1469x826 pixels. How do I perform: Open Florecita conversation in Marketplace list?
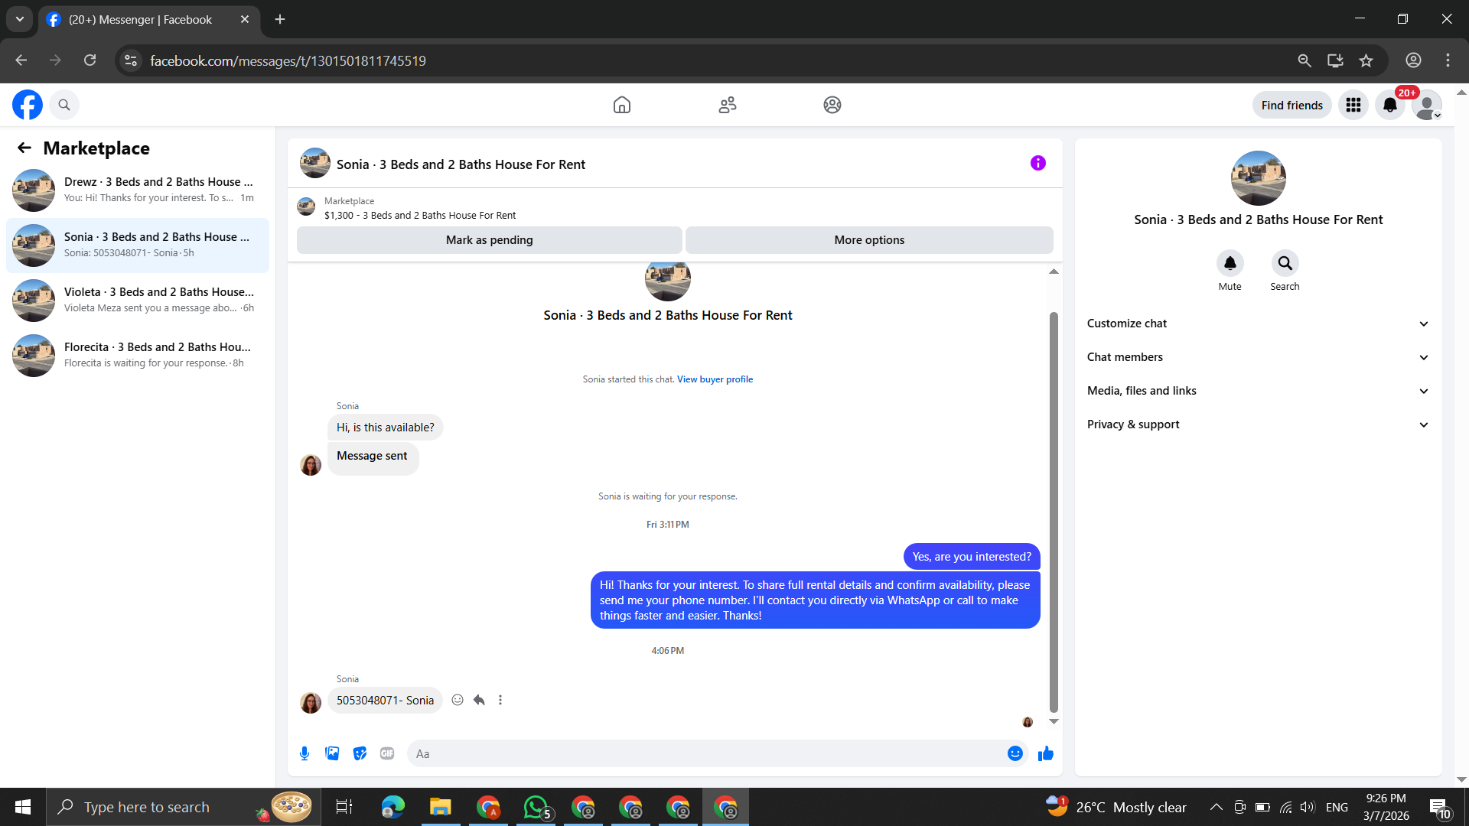click(138, 355)
